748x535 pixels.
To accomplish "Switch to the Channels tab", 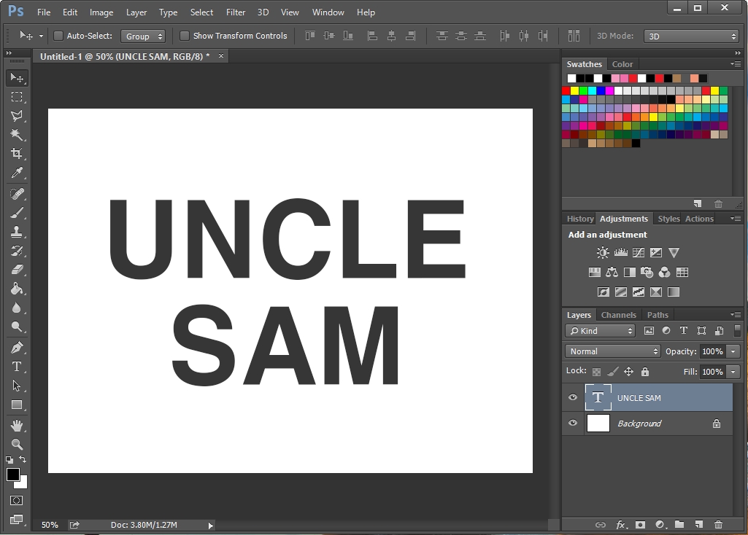I will pyautogui.click(x=619, y=315).
